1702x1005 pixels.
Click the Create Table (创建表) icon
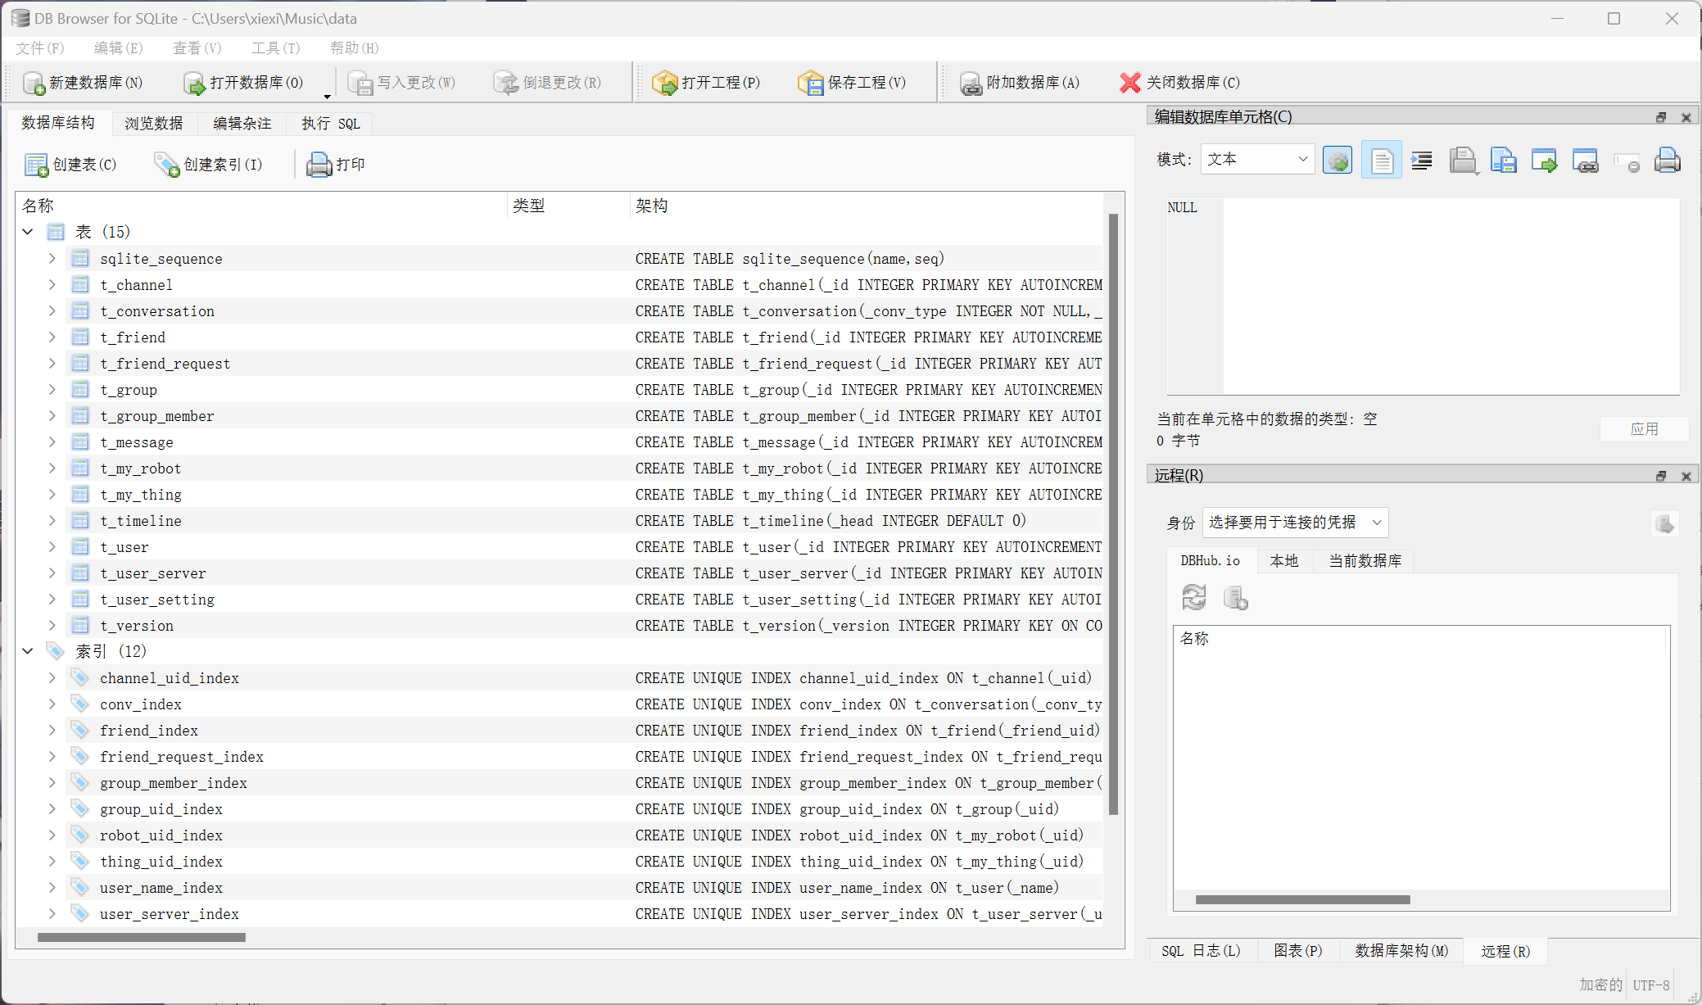pos(36,165)
